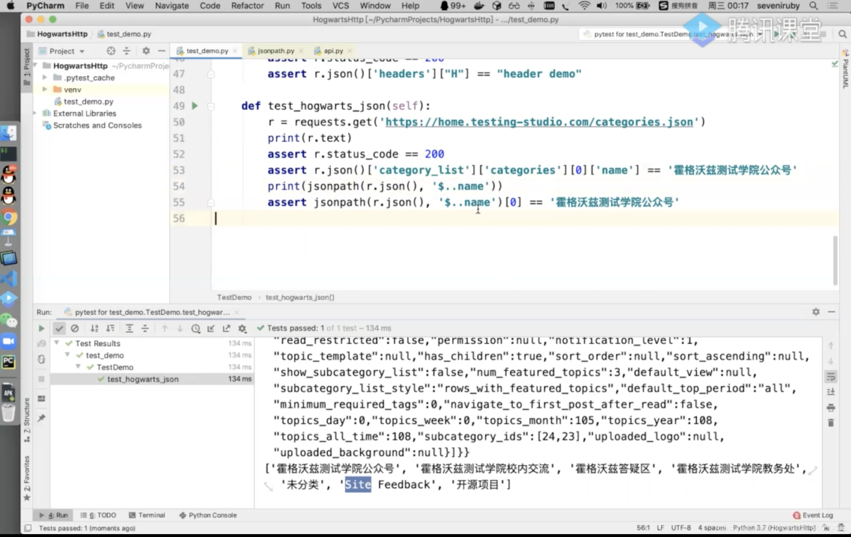
Task: Hide the Project panel
Action: pyautogui.click(x=161, y=51)
